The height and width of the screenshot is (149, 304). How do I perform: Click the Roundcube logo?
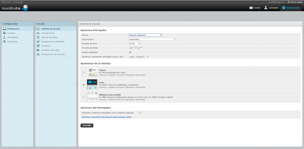pos(15,8)
